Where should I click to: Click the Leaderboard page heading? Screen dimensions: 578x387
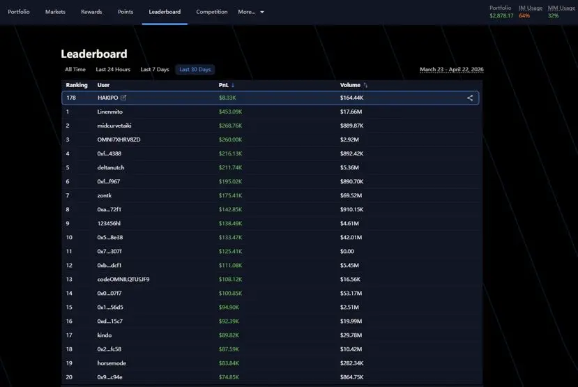[94, 54]
